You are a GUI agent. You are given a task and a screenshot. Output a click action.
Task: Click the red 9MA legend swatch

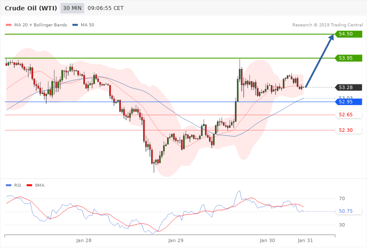(x=29, y=185)
